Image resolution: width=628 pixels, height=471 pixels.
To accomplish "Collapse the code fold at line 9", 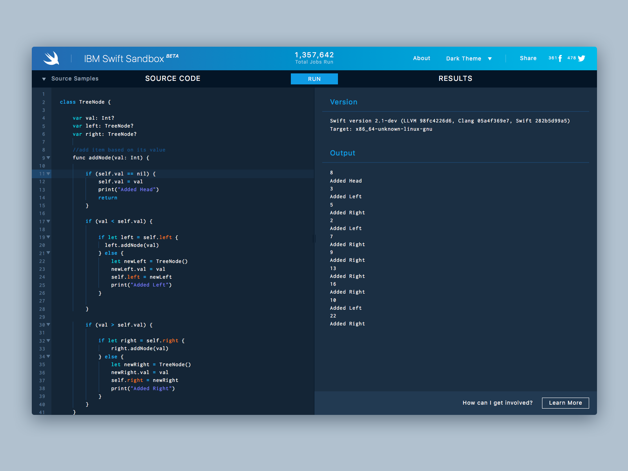I will tap(48, 158).
